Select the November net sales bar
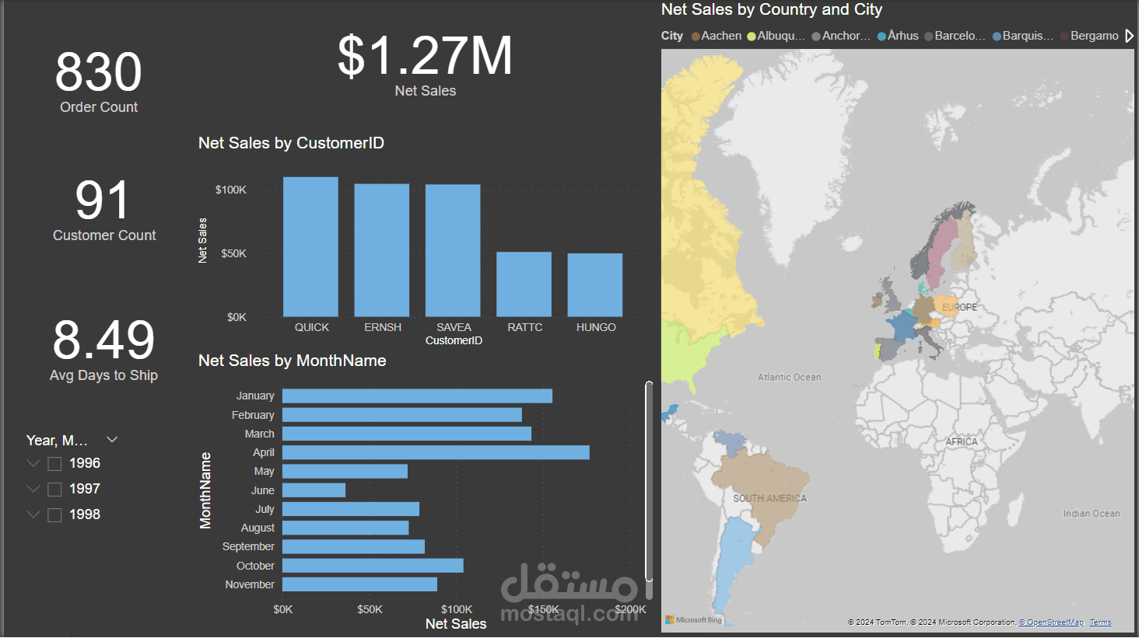Image resolution: width=1139 pixels, height=638 pixels. [359, 584]
